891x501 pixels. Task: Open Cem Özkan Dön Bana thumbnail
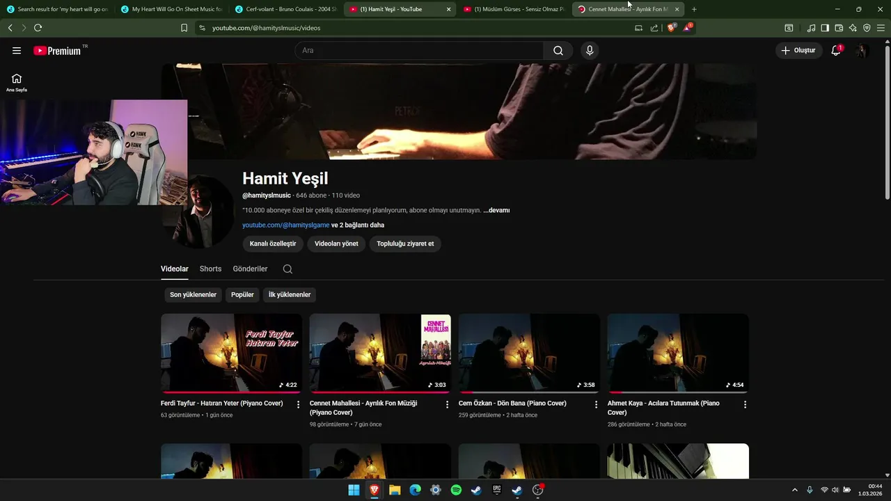[x=529, y=353]
